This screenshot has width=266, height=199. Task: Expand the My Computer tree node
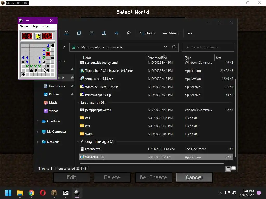[37, 132]
